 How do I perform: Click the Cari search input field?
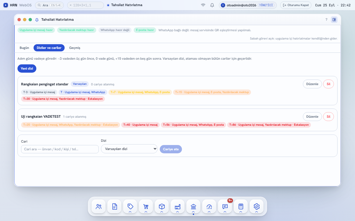click(60, 149)
